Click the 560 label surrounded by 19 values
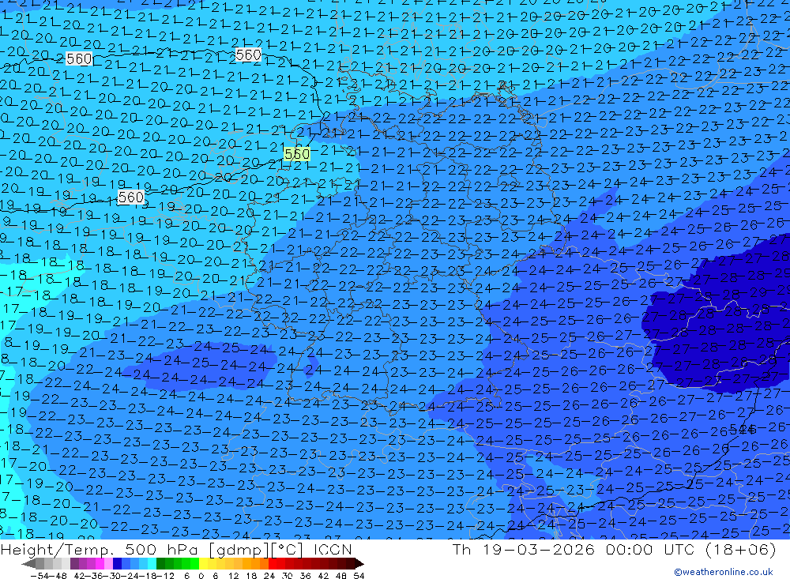Viewport: 790px width, 579px height. coord(131,197)
